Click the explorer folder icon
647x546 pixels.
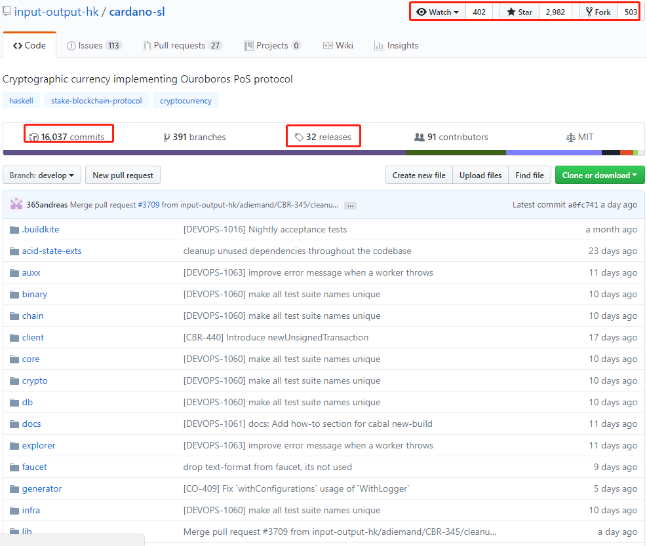click(x=14, y=445)
